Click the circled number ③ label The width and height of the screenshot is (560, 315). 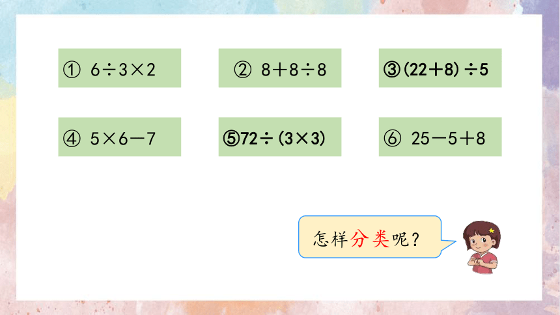tap(392, 70)
